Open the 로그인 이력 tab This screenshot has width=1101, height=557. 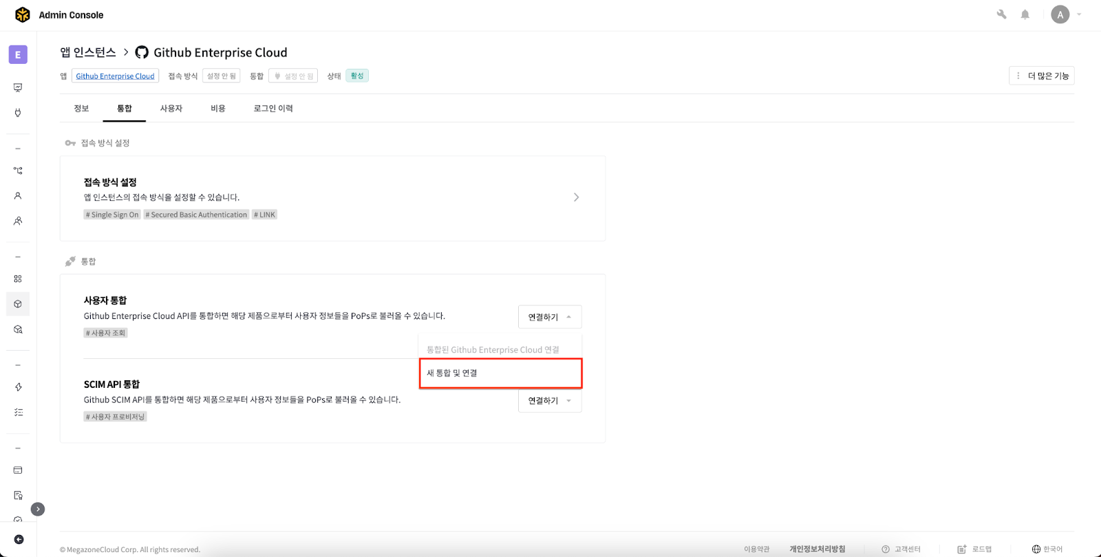[x=273, y=109]
